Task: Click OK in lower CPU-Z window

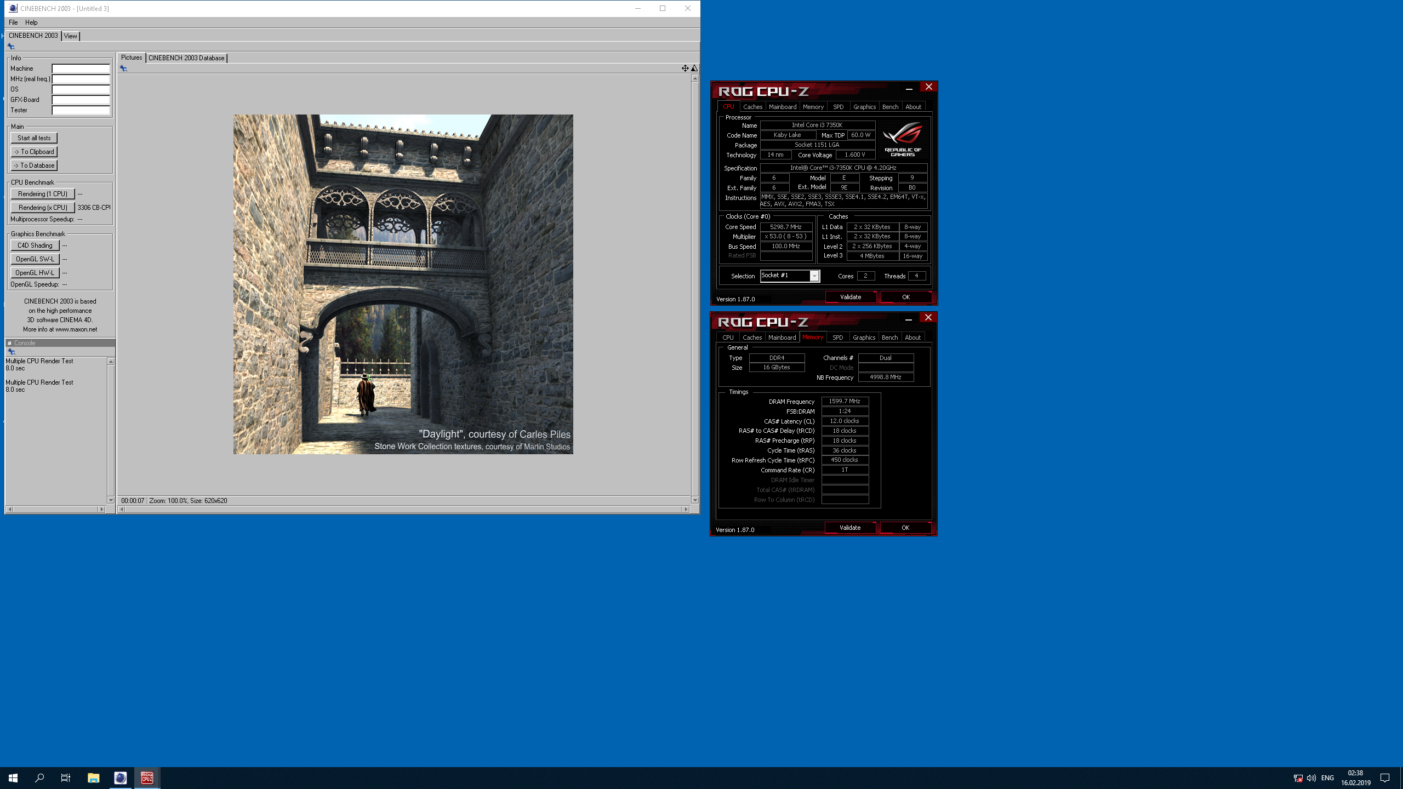Action: click(905, 528)
